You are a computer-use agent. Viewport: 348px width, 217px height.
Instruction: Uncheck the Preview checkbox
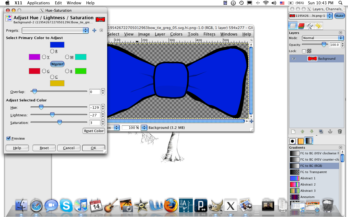(8, 138)
